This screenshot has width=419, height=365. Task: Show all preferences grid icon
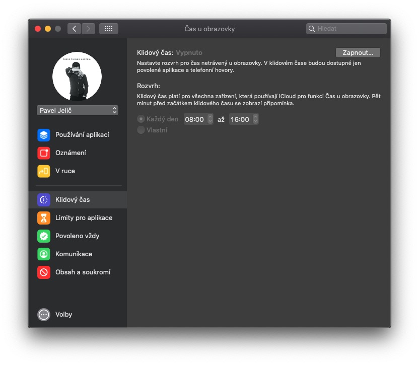(x=109, y=29)
